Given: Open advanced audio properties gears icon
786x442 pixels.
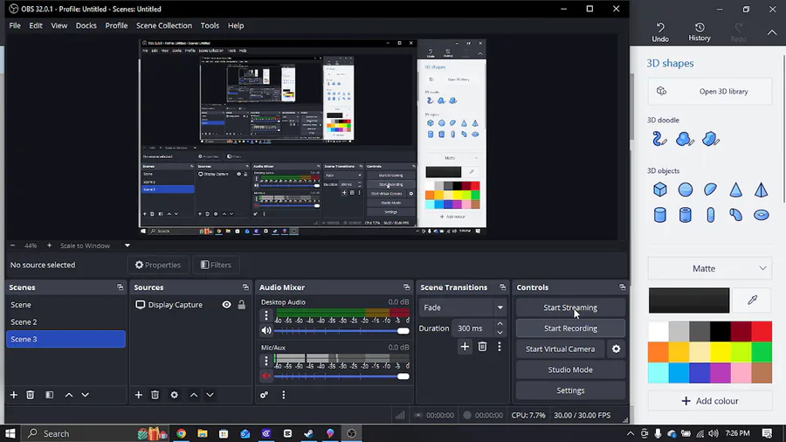Looking at the screenshot, I should tap(264, 395).
